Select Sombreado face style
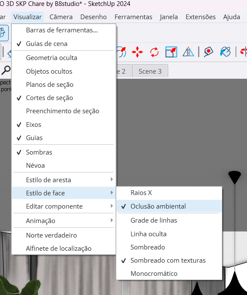Image resolution: width=247 pixels, height=295 pixels. [169, 247]
